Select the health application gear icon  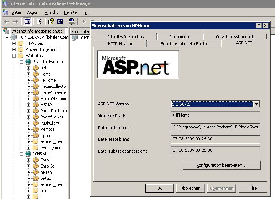[35, 172]
